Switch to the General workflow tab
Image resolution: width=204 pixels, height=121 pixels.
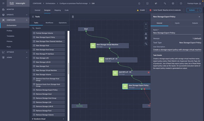coord(37,10)
